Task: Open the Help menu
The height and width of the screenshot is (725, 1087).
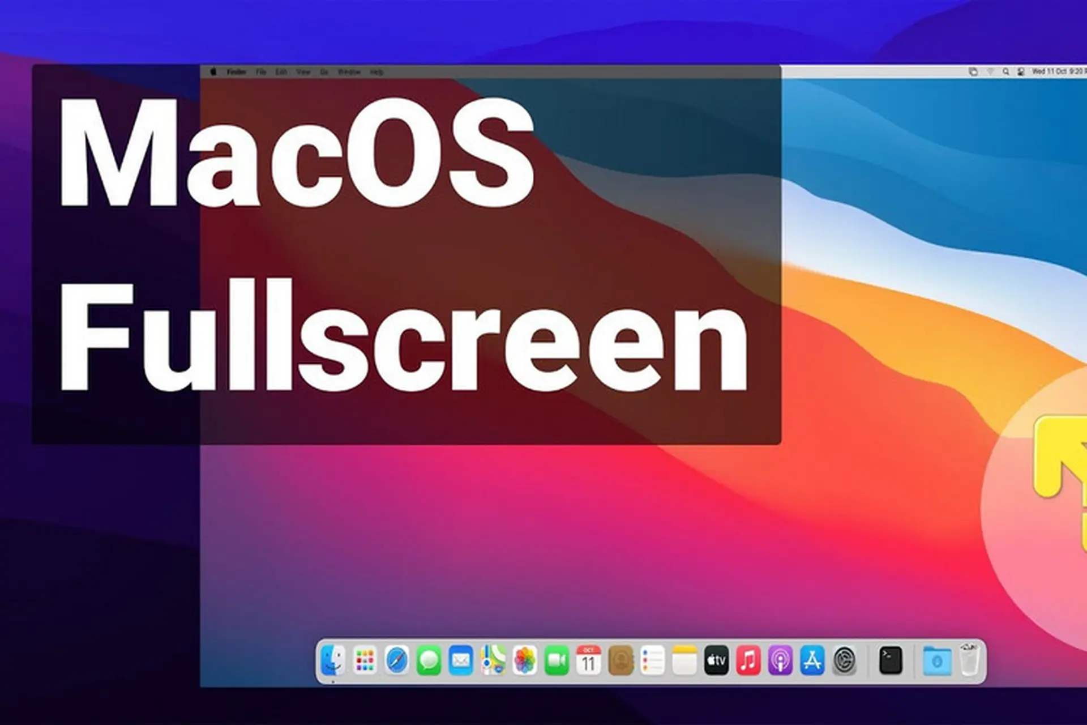Action: pyautogui.click(x=376, y=72)
